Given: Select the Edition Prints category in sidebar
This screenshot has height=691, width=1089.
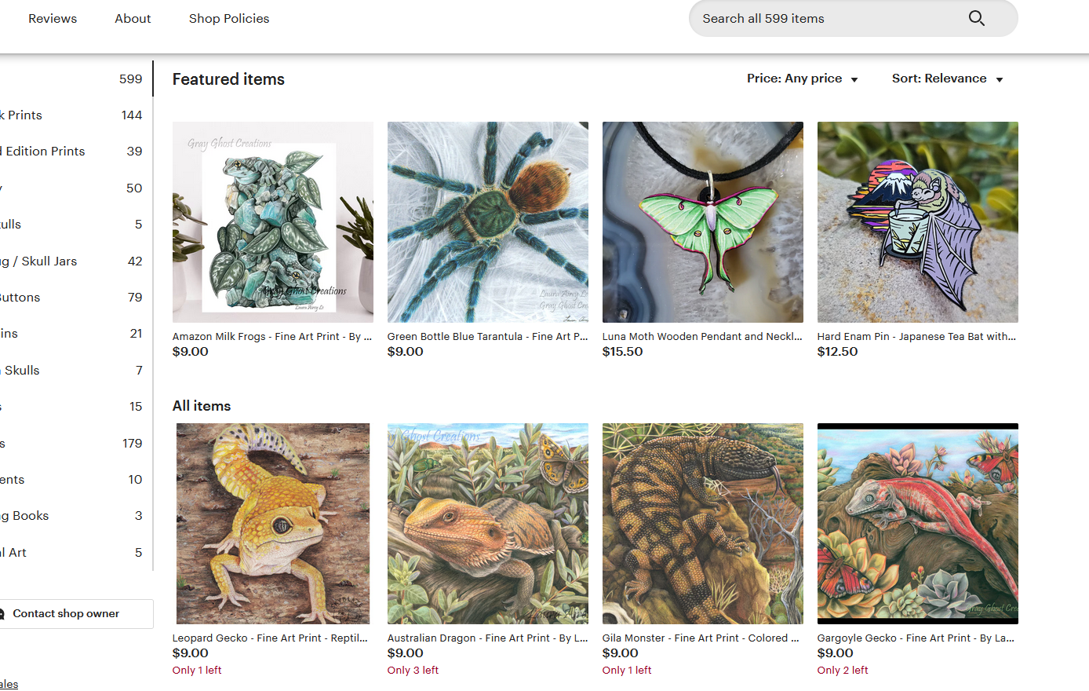Looking at the screenshot, I should click(44, 152).
